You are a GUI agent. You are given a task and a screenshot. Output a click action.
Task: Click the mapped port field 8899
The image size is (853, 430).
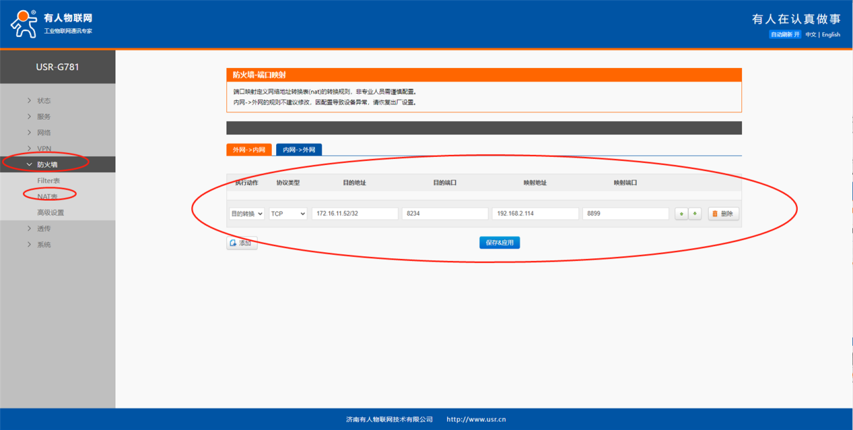(625, 213)
